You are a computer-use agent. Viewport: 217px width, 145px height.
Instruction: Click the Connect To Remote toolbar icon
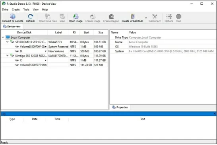tap(13, 16)
